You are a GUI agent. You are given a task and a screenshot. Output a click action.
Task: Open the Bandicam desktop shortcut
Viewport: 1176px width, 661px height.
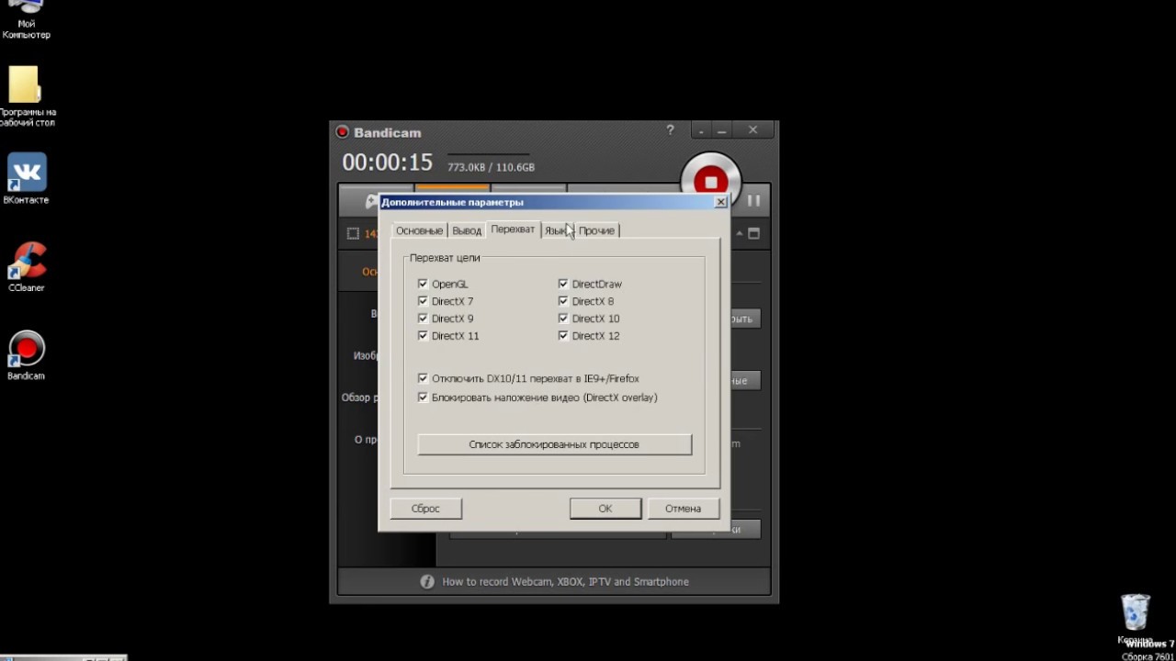pos(27,354)
